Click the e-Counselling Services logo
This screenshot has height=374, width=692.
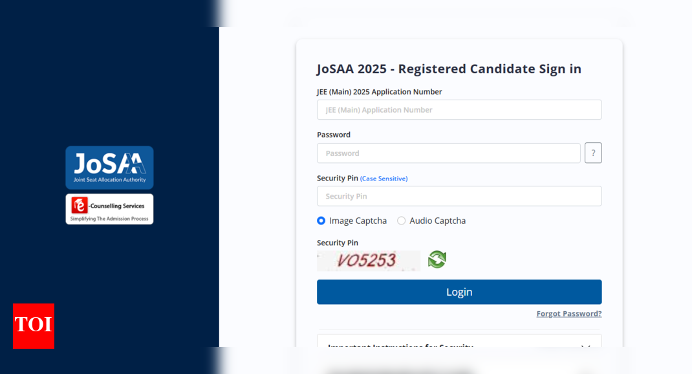coord(109,209)
